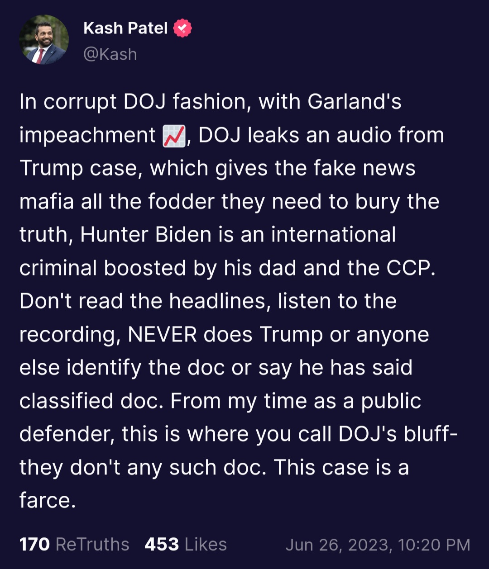Click the final word farce.
This screenshot has width=489, height=569.
click(x=48, y=501)
